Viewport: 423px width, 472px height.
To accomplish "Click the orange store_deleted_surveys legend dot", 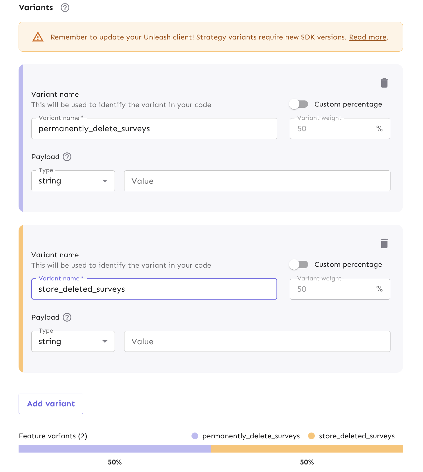I will tap(311, 436).
